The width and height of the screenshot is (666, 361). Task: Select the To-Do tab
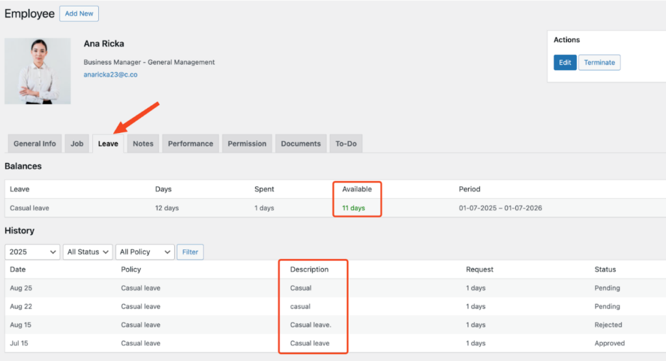click(x=346, y=143)
